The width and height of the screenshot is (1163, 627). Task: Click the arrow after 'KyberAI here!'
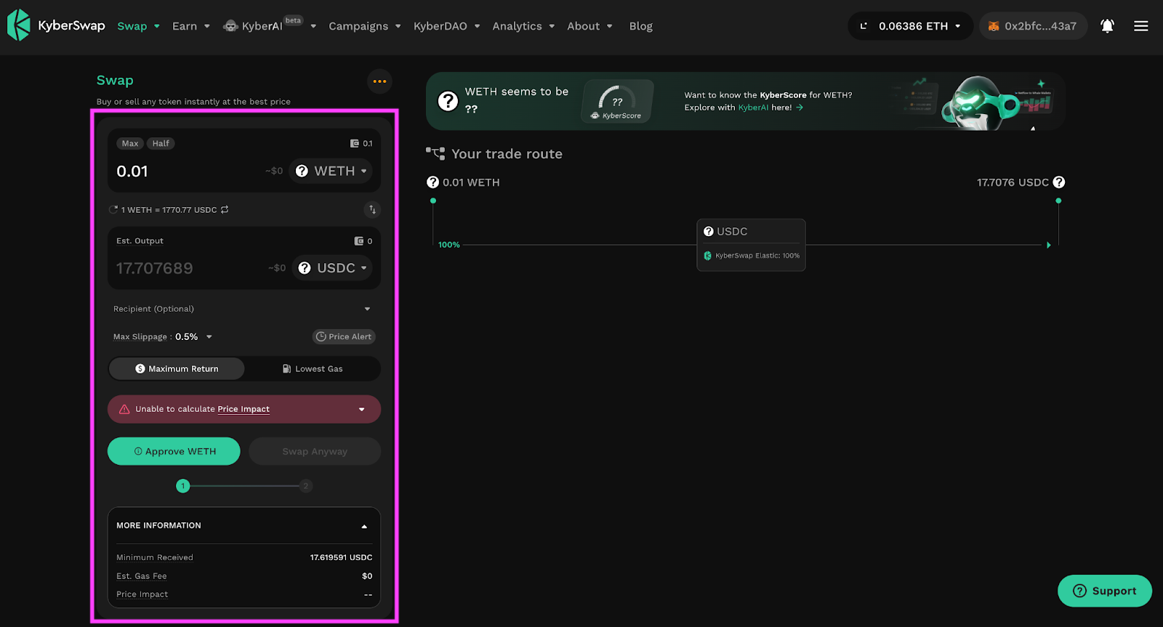pyautogui.click(x=800, y=108)
